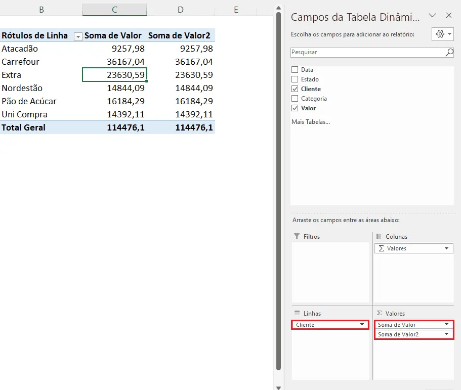The height and width of the screenshot is (390, 461).
Task: Enable the Estado field checkbox
Action: coord(295,79)
